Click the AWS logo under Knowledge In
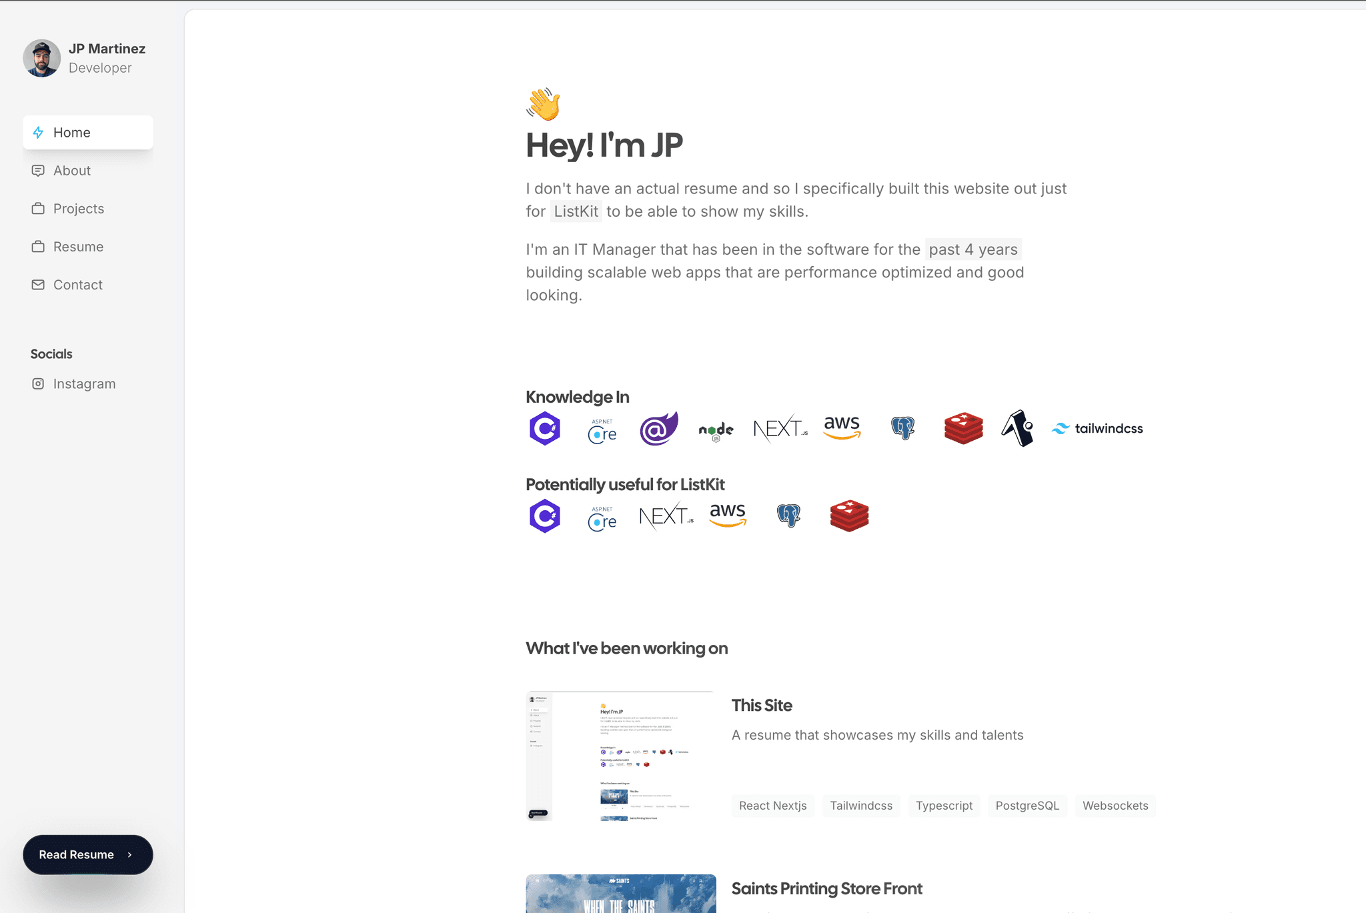1366x913 pixels. [842, 427]
